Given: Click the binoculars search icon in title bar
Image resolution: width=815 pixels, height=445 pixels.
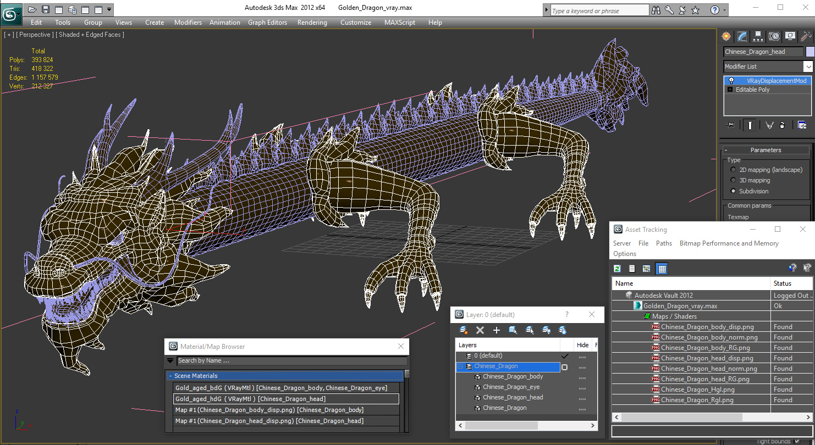Looking at the screenshot, I should tap(656, 10).
